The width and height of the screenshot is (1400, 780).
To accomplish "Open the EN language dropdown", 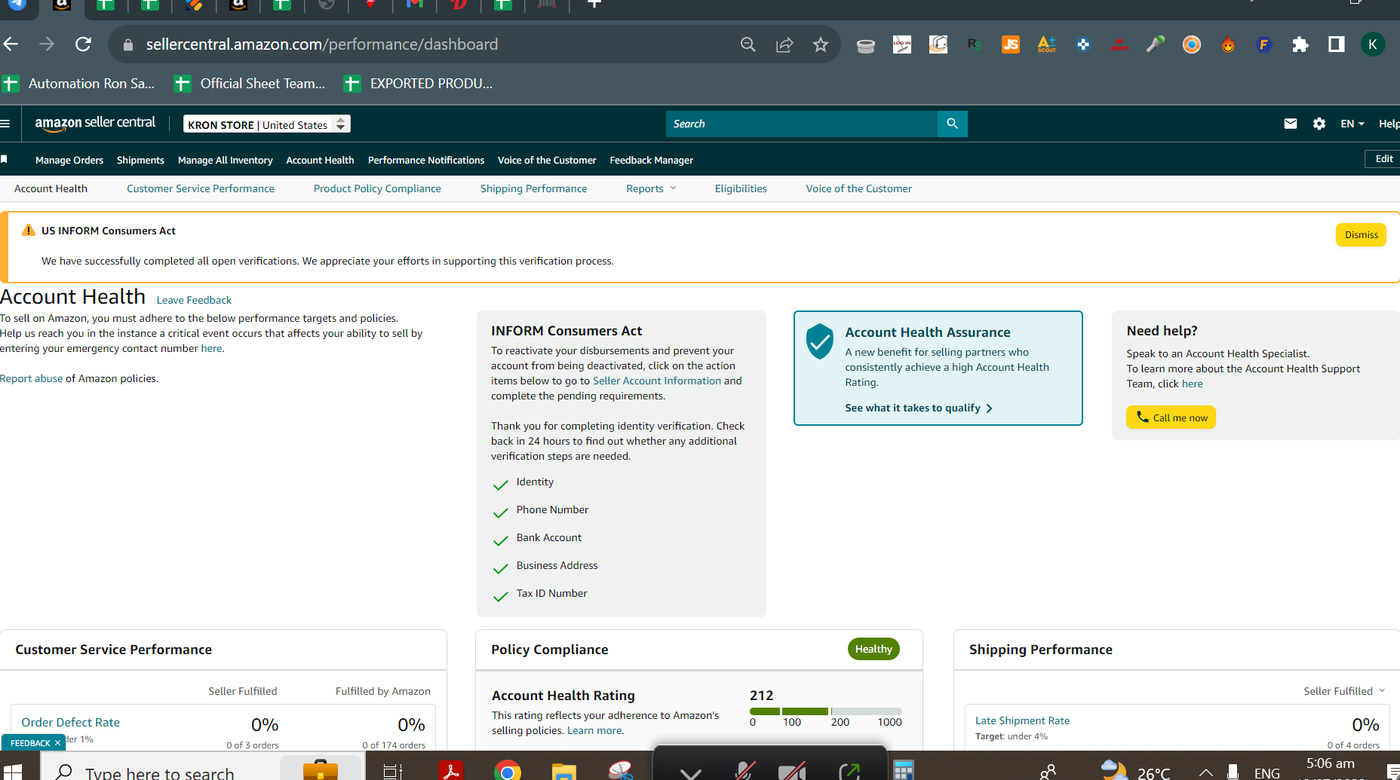I will (x=1352, y=124).
